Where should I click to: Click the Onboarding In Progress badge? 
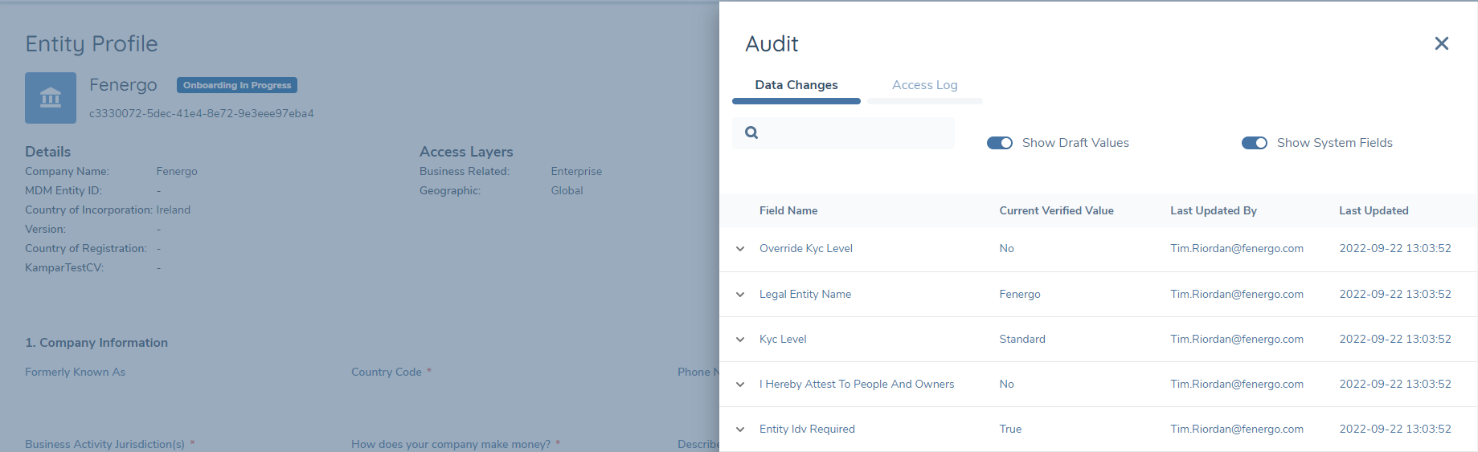[x=237, y=85]
